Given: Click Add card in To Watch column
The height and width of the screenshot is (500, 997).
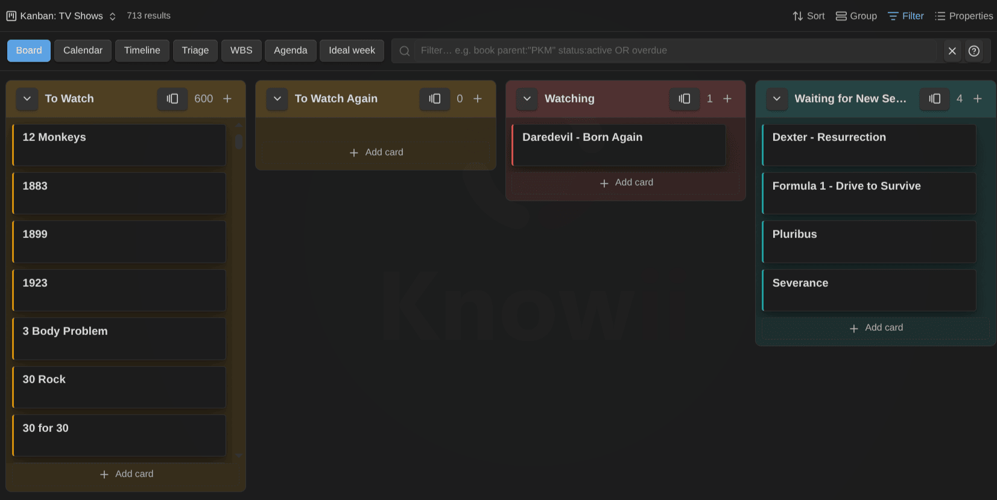Looking at the screenshot, I should click(x=127, y=474).
